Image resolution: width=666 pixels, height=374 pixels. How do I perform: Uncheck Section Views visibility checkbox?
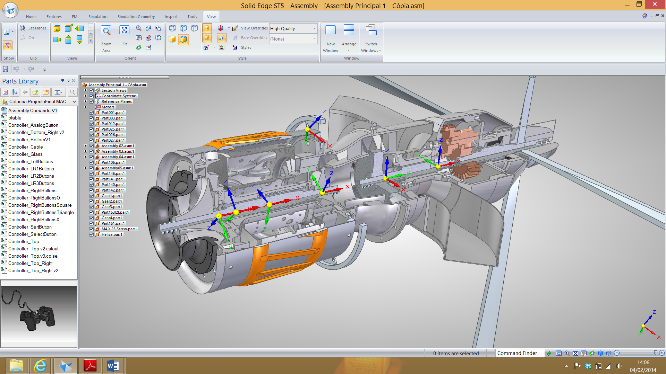click(92, 90)
